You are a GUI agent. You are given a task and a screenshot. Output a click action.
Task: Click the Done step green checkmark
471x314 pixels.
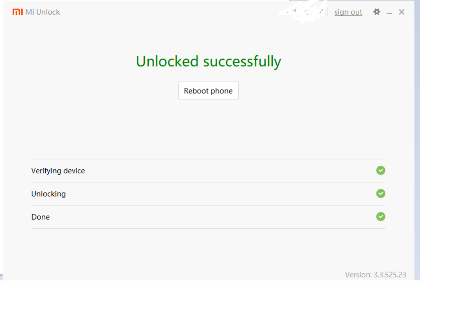pos(381,217)
